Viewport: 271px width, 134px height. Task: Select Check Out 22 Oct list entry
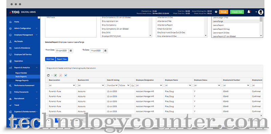point(164,29)
